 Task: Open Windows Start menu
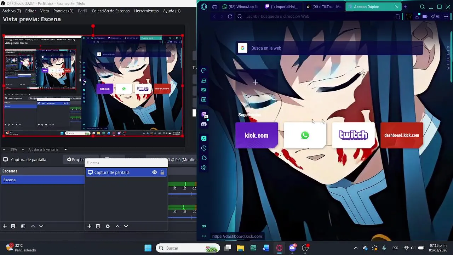148,248
